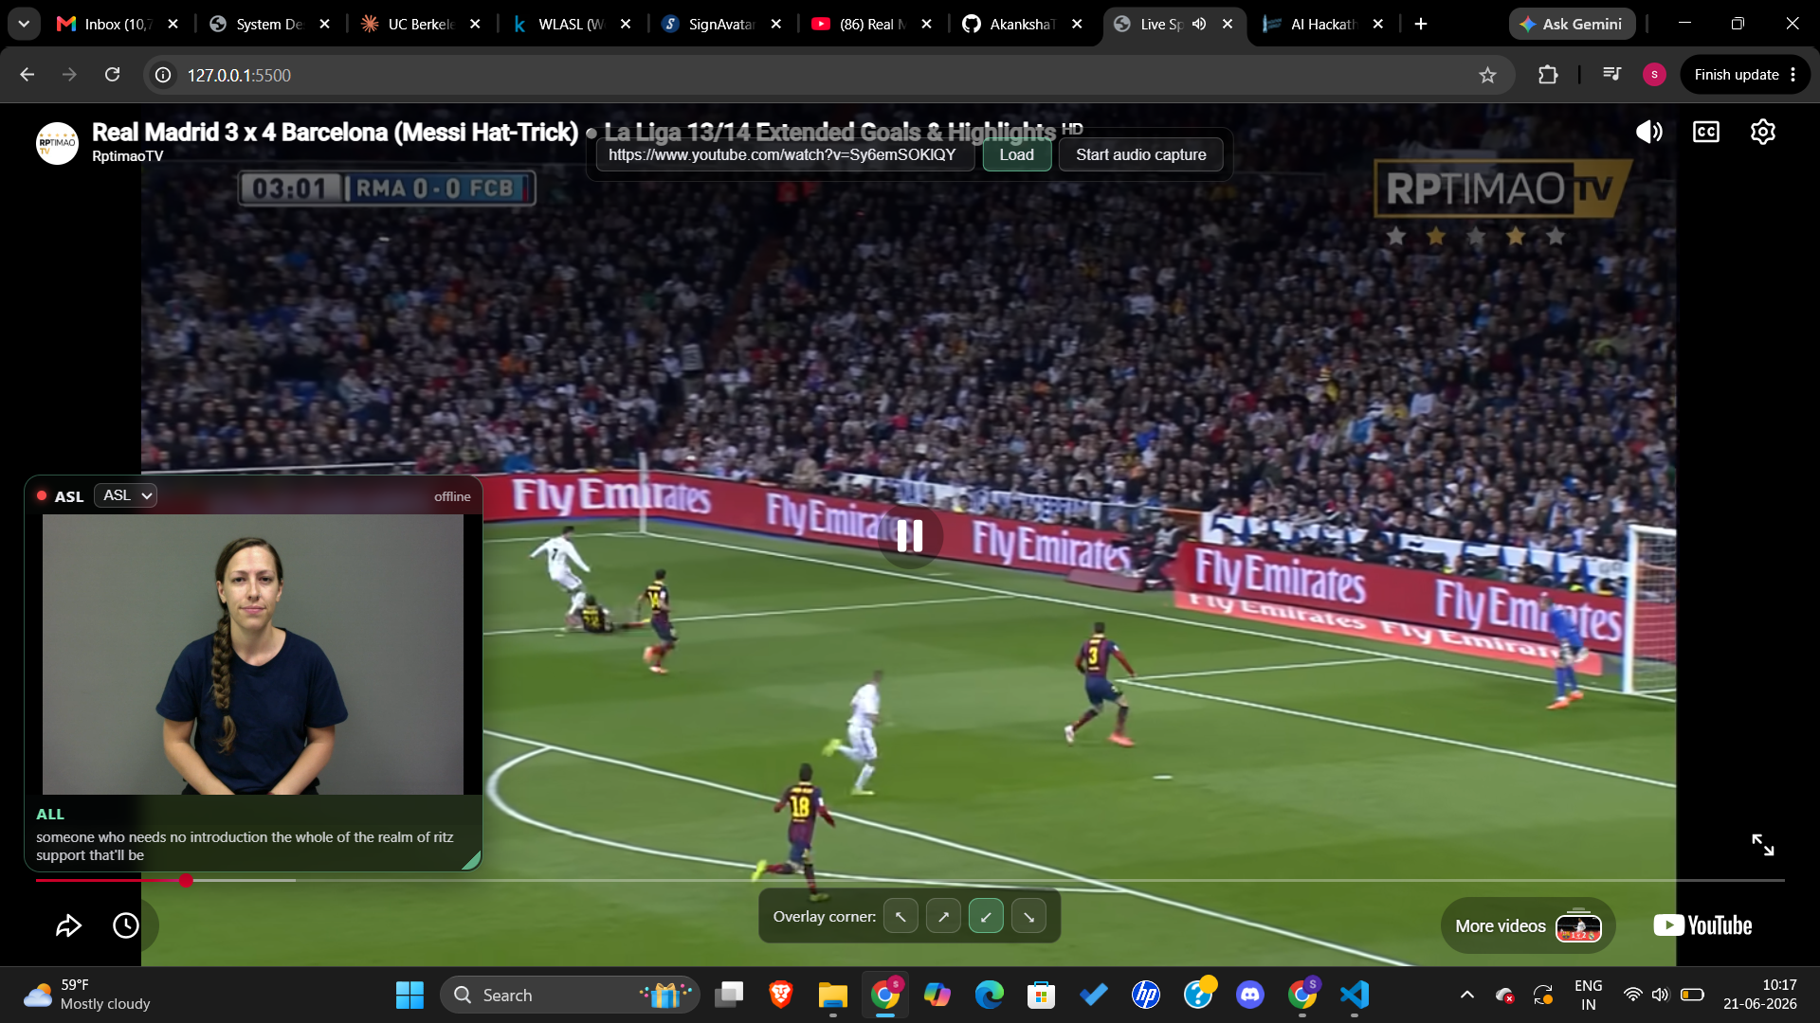Open Chrome extensions puzzle icon
The height and width of the screenshot is (1023, 1820).
pyautogui.click(x=1548, y=75)
